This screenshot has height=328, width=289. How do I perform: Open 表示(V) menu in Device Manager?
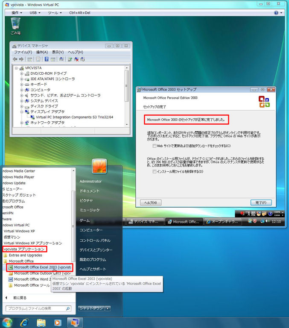coord(58,52)
